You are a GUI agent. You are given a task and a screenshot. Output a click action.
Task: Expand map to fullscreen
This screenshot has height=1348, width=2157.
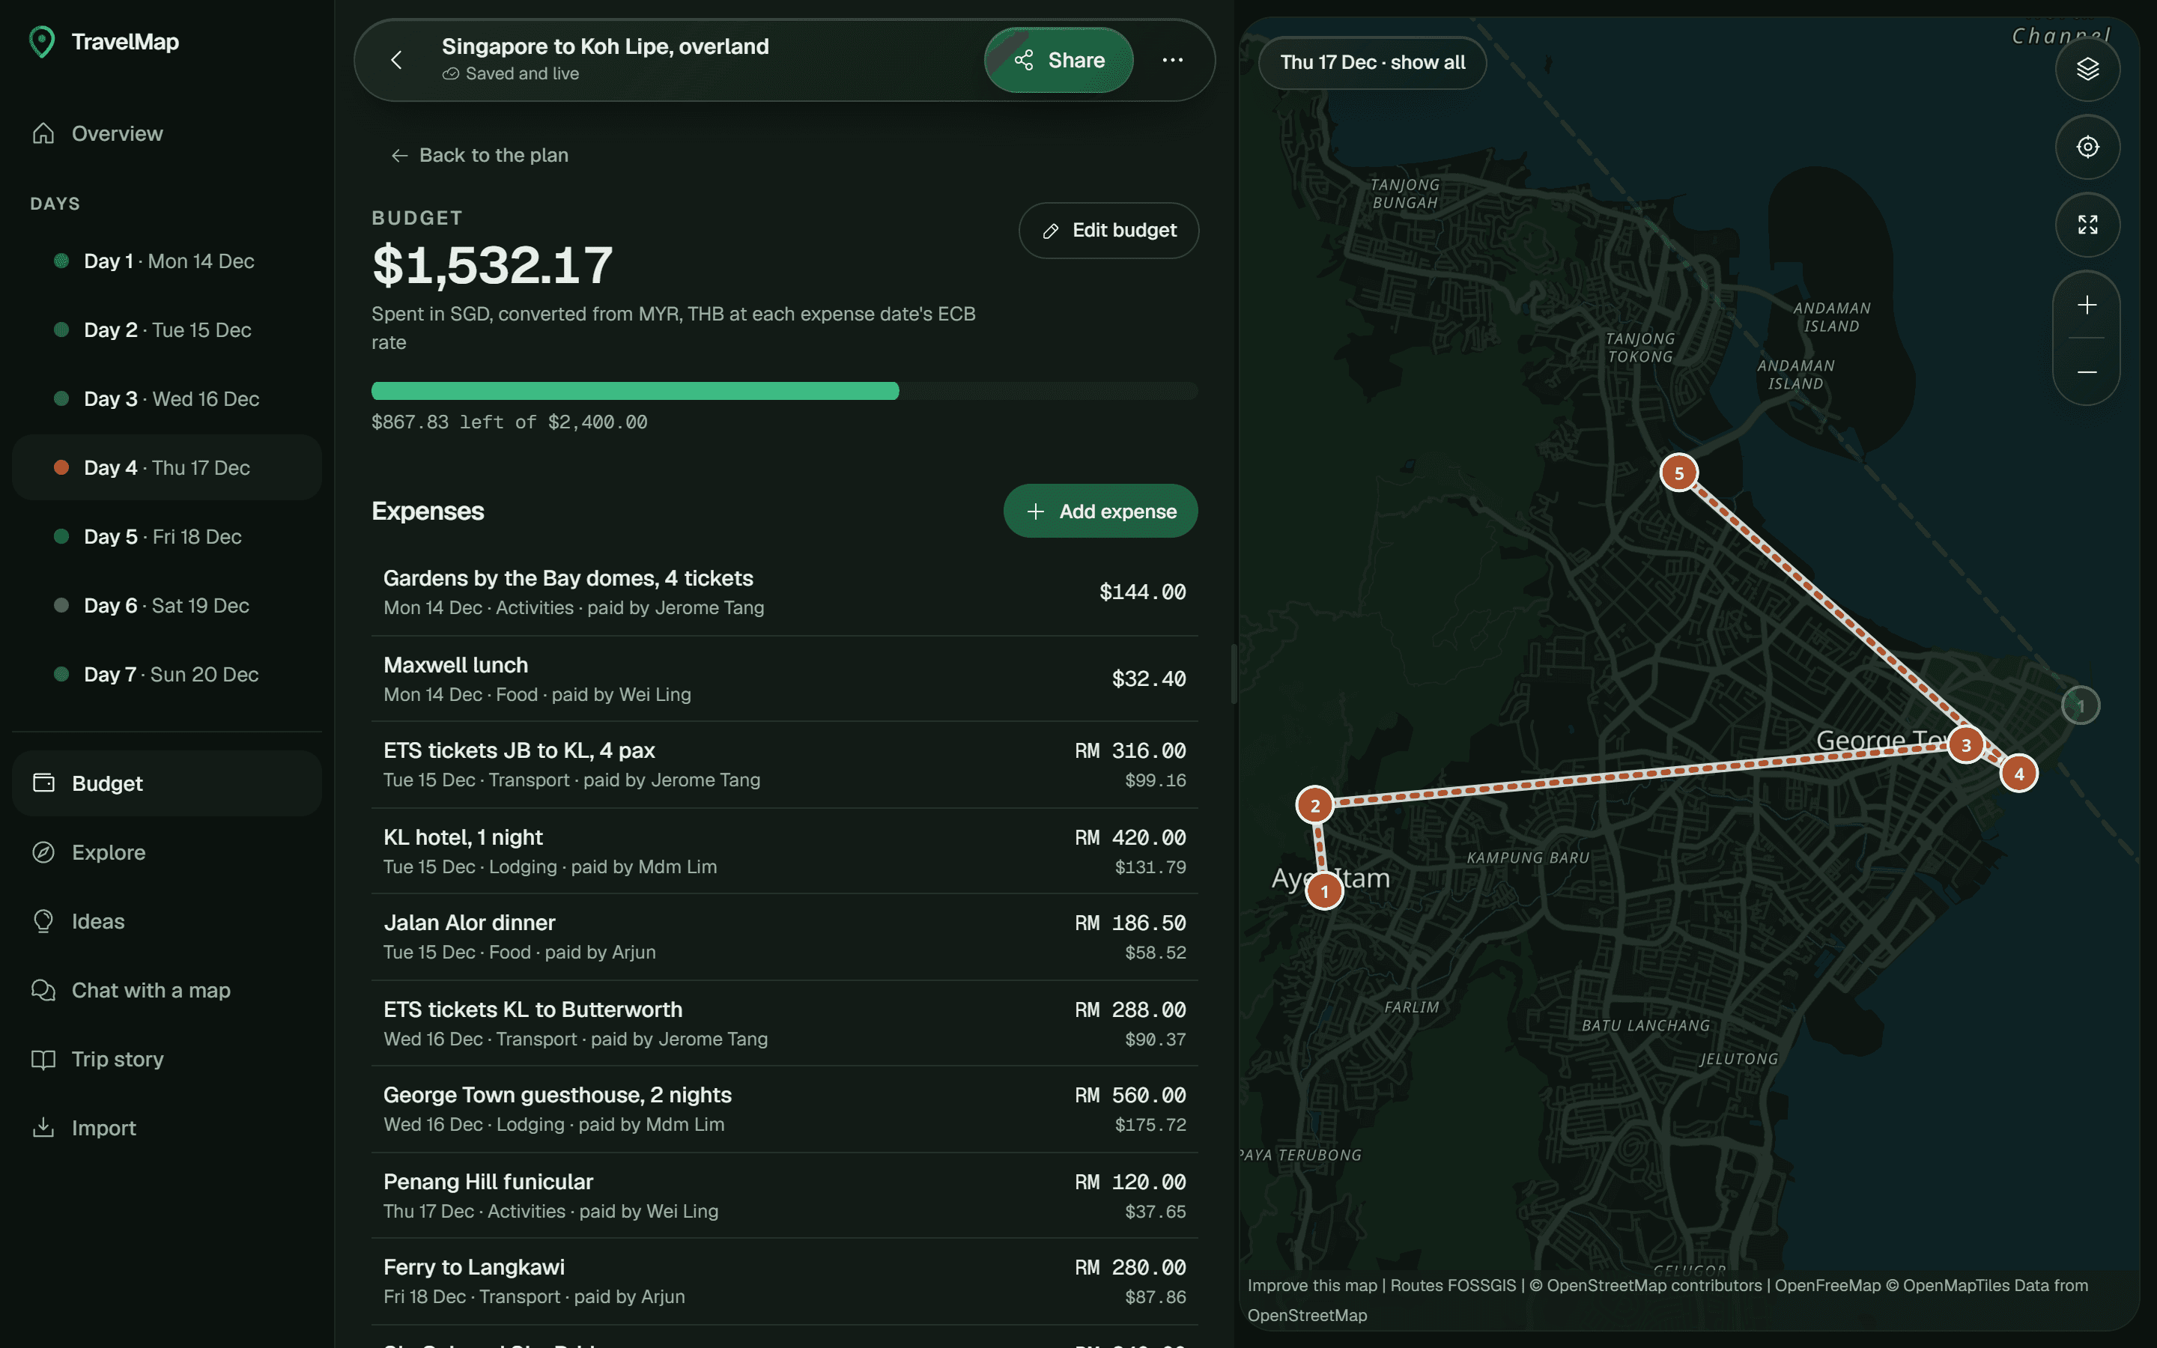[2087, 224]
